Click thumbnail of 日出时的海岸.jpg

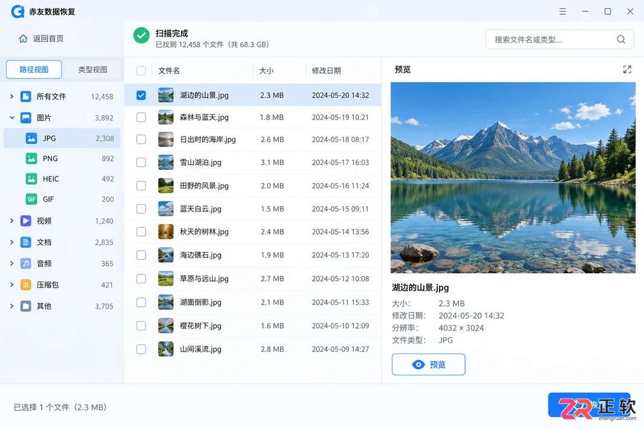[x=166, y=140]
